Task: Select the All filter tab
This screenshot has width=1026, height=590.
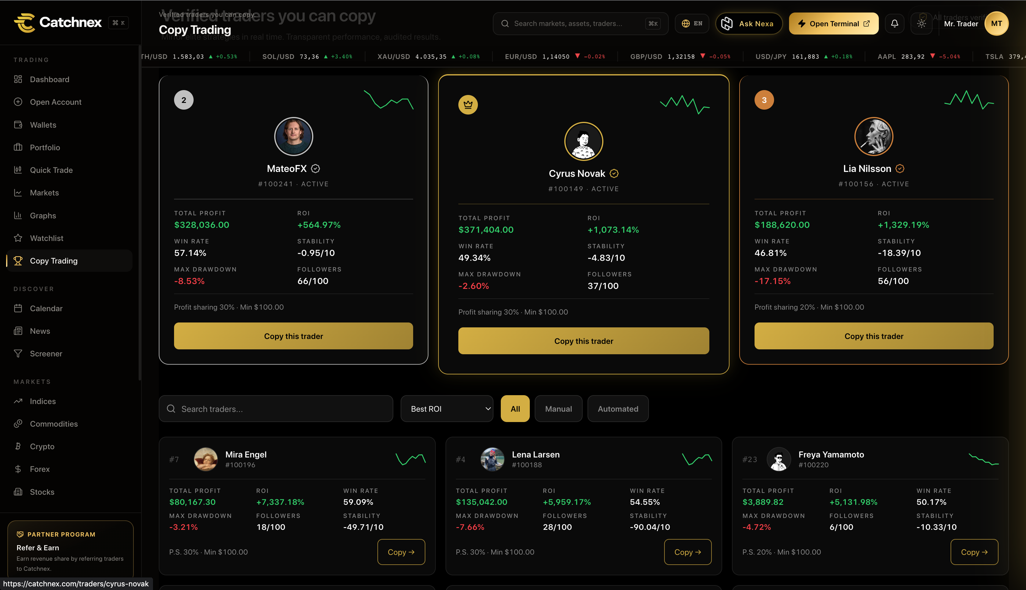Action: 515,409
